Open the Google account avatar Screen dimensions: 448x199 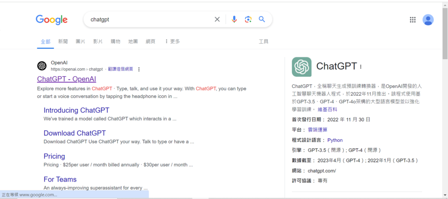(x=428, y=20)
